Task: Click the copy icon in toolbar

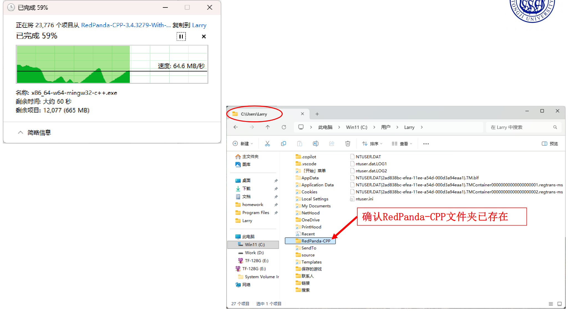Action: point(283,143)
